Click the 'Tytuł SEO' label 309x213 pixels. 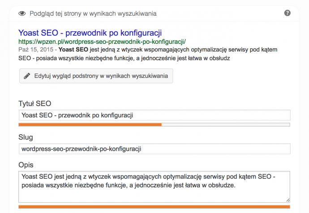pyautogui.click(x=34, y=103)
